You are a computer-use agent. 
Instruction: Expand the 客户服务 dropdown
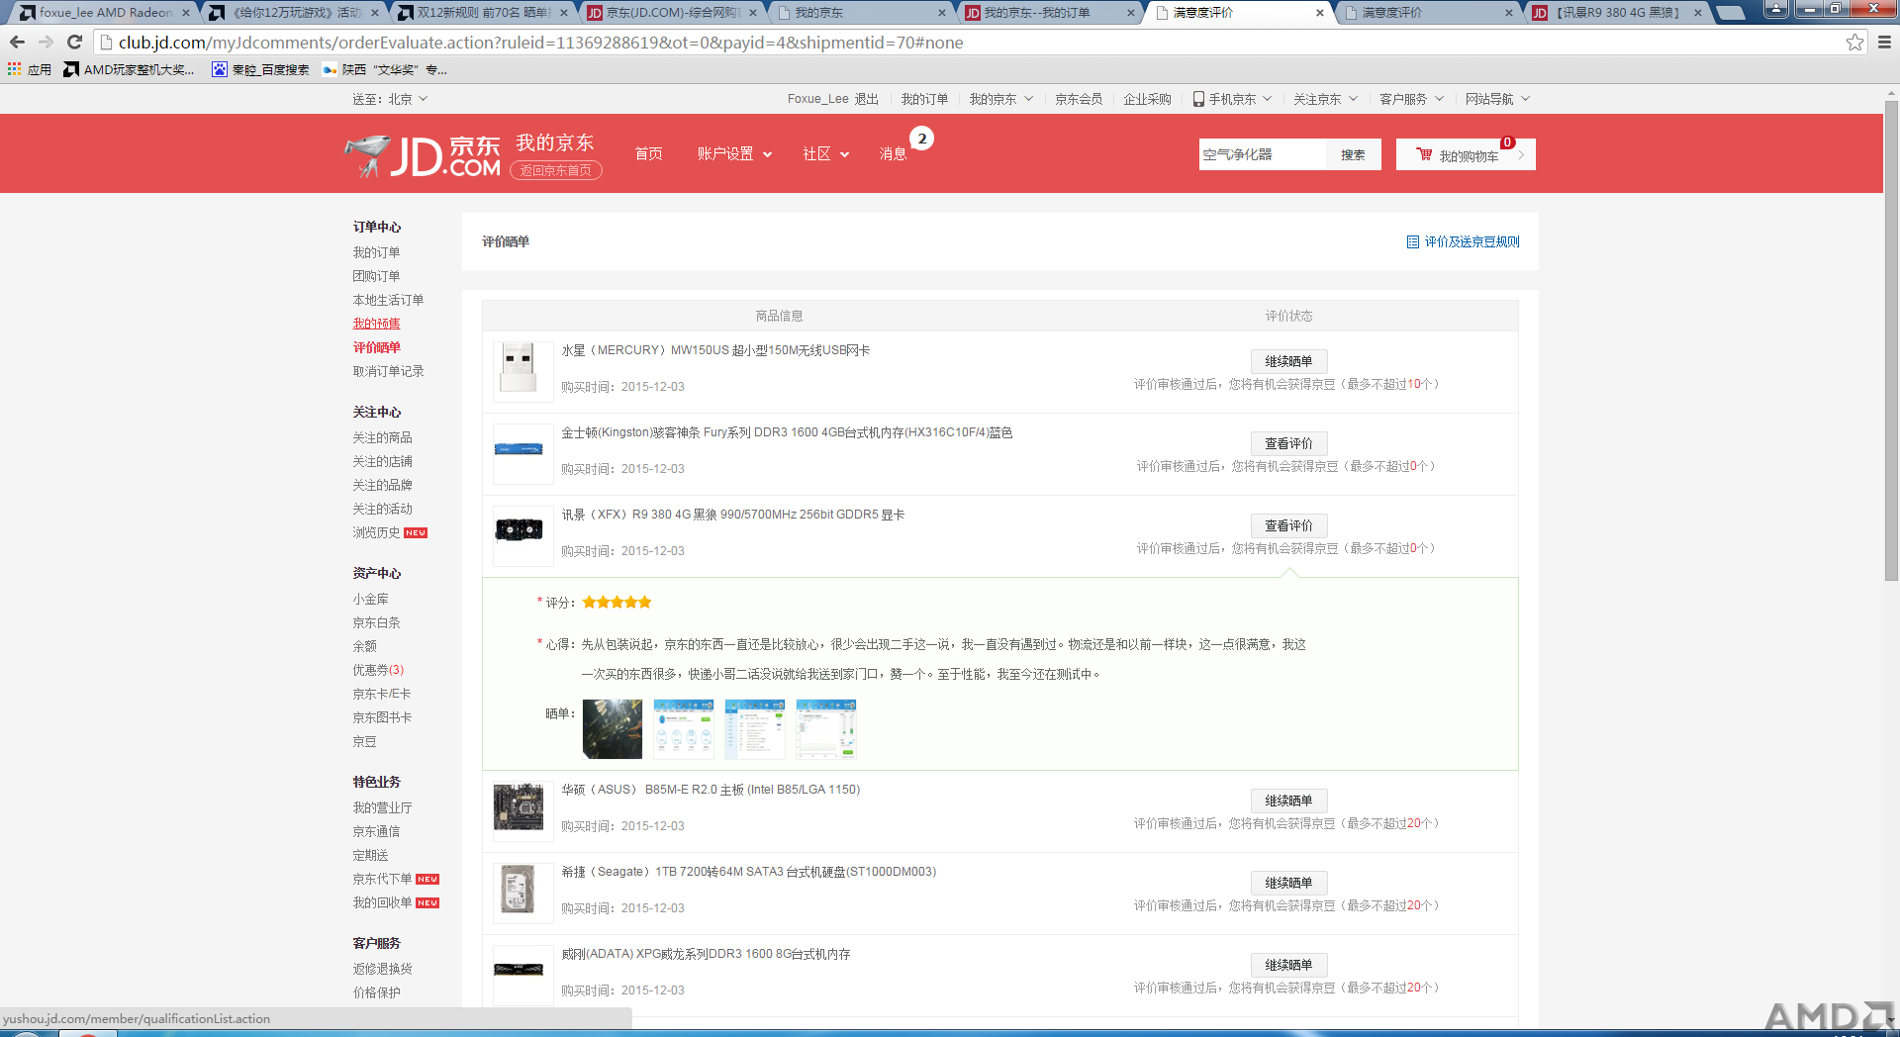coord(1411,99)
